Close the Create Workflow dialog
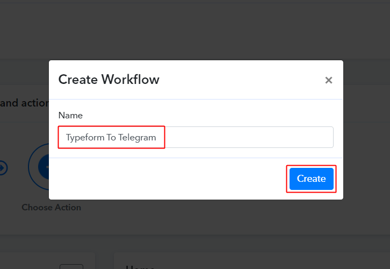The width and height of the screenshot is (390, 269). 329,80
